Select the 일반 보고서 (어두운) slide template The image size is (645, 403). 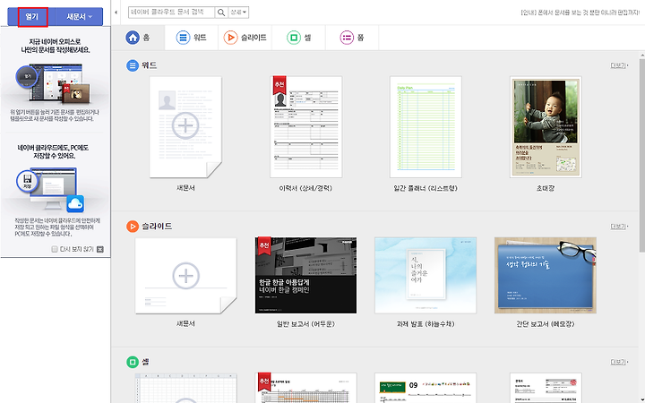(x=305, y=276)
